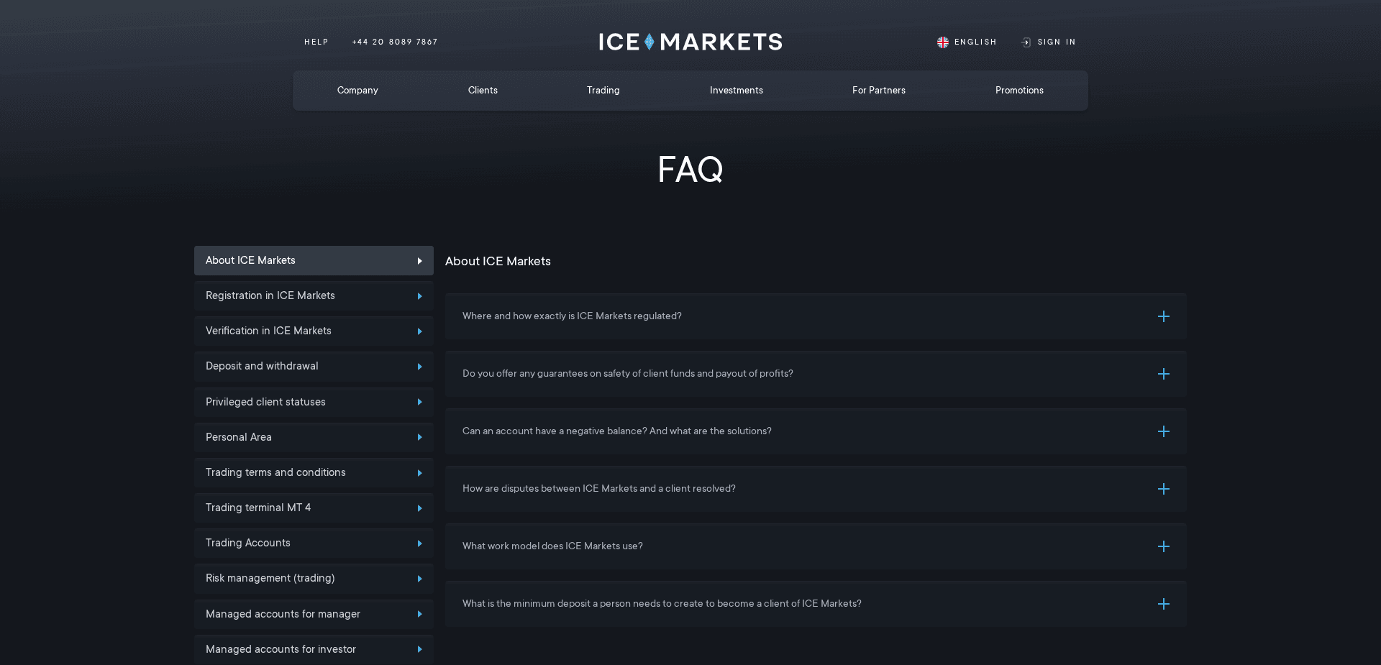Open the minimum deposit question via plus icon

1164,604
